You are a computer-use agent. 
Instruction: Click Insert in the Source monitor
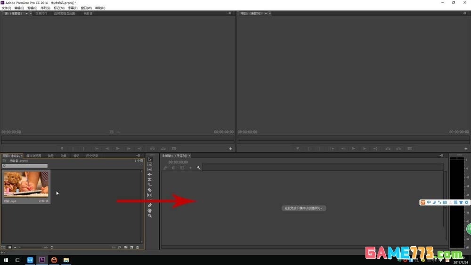[x=152, y=149]
